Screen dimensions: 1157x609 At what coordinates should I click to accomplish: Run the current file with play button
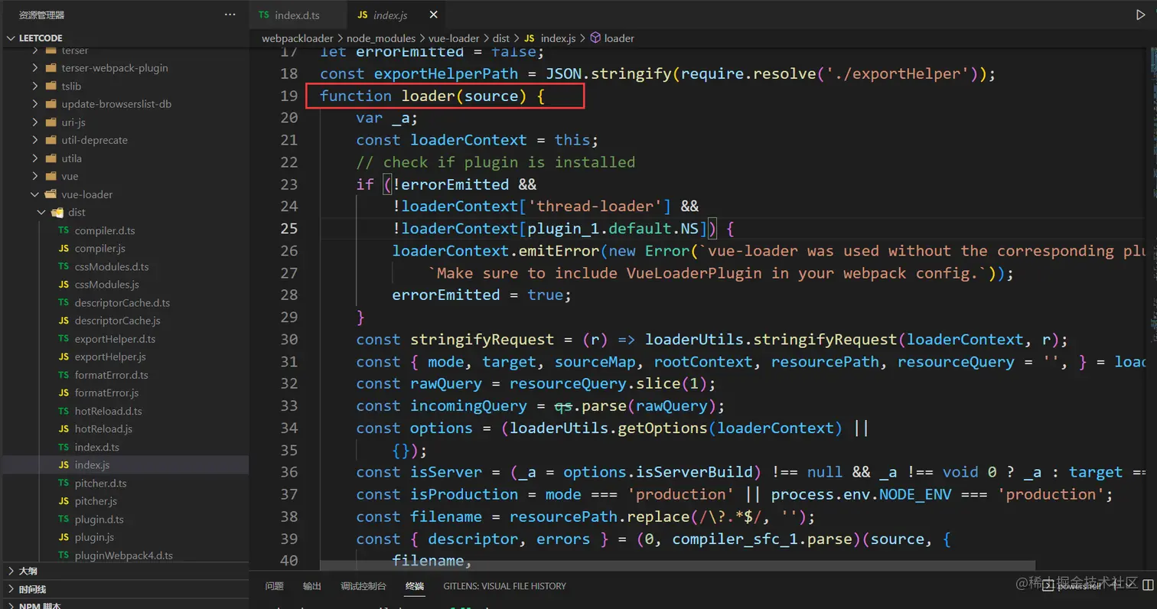1141,15
